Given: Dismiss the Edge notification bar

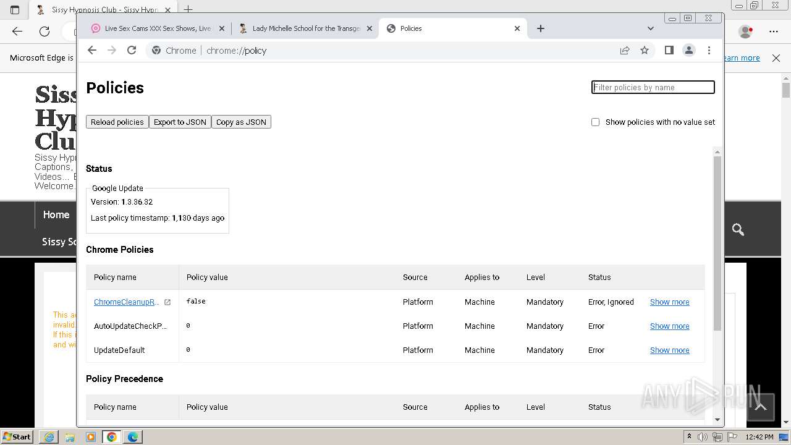Looking at the screenshot, I should coord(776,58).
